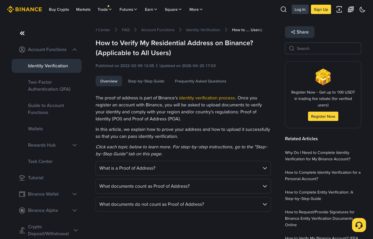Select the Overview tab
This screenshot has height=239, width=373.
coord(109,81)
